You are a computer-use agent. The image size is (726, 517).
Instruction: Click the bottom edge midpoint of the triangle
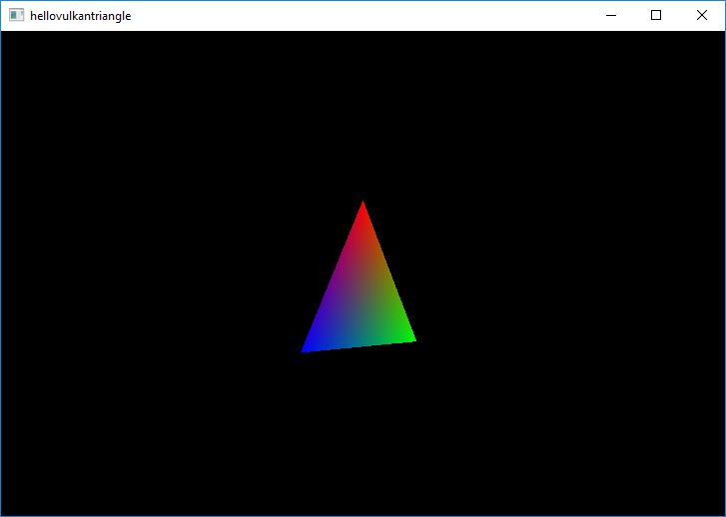click(x=359, y=344)
